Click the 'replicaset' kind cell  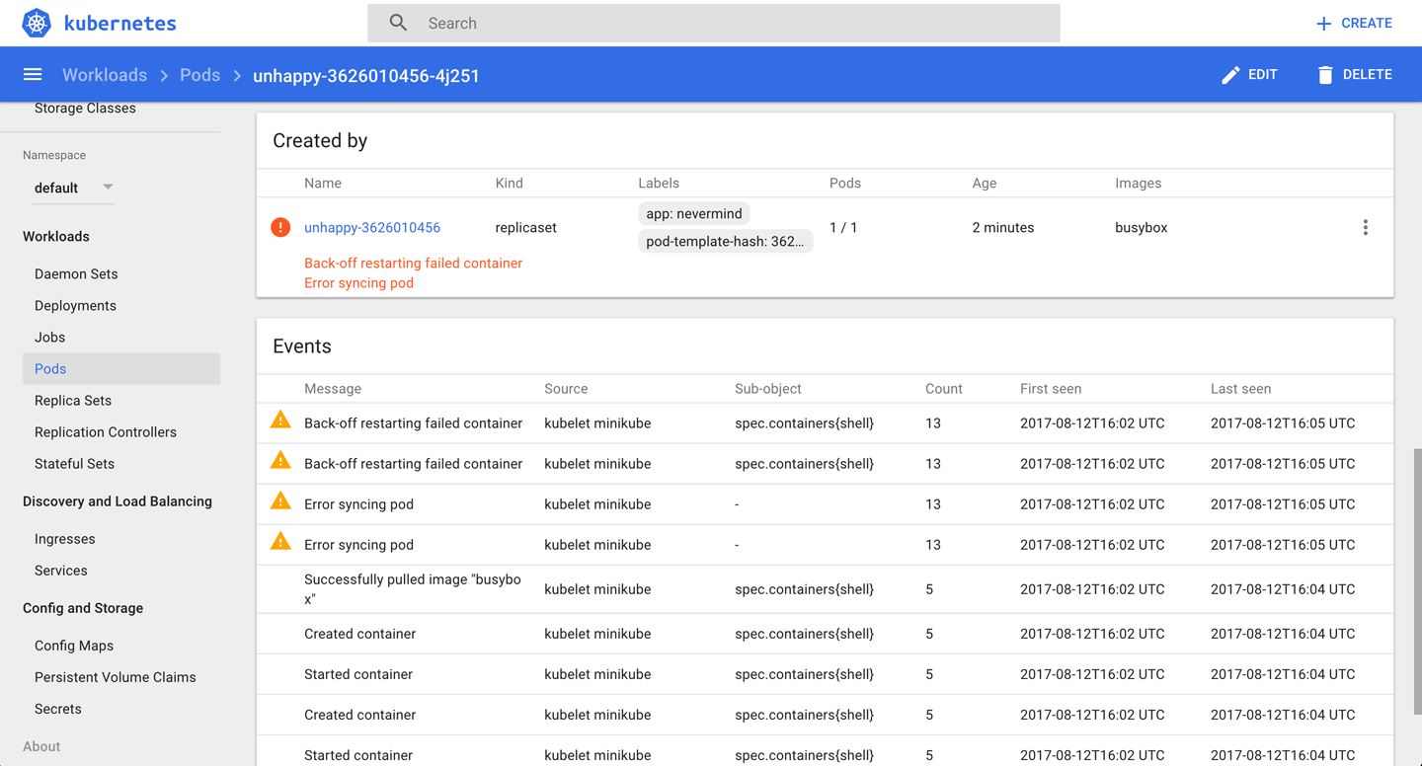point(525,227)
